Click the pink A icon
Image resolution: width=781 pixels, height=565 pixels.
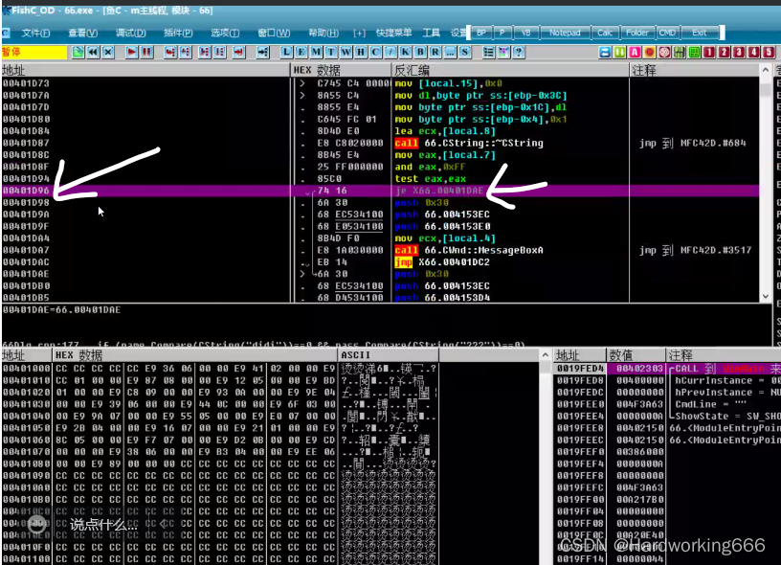pyautogui.click(x=635, y=53)
